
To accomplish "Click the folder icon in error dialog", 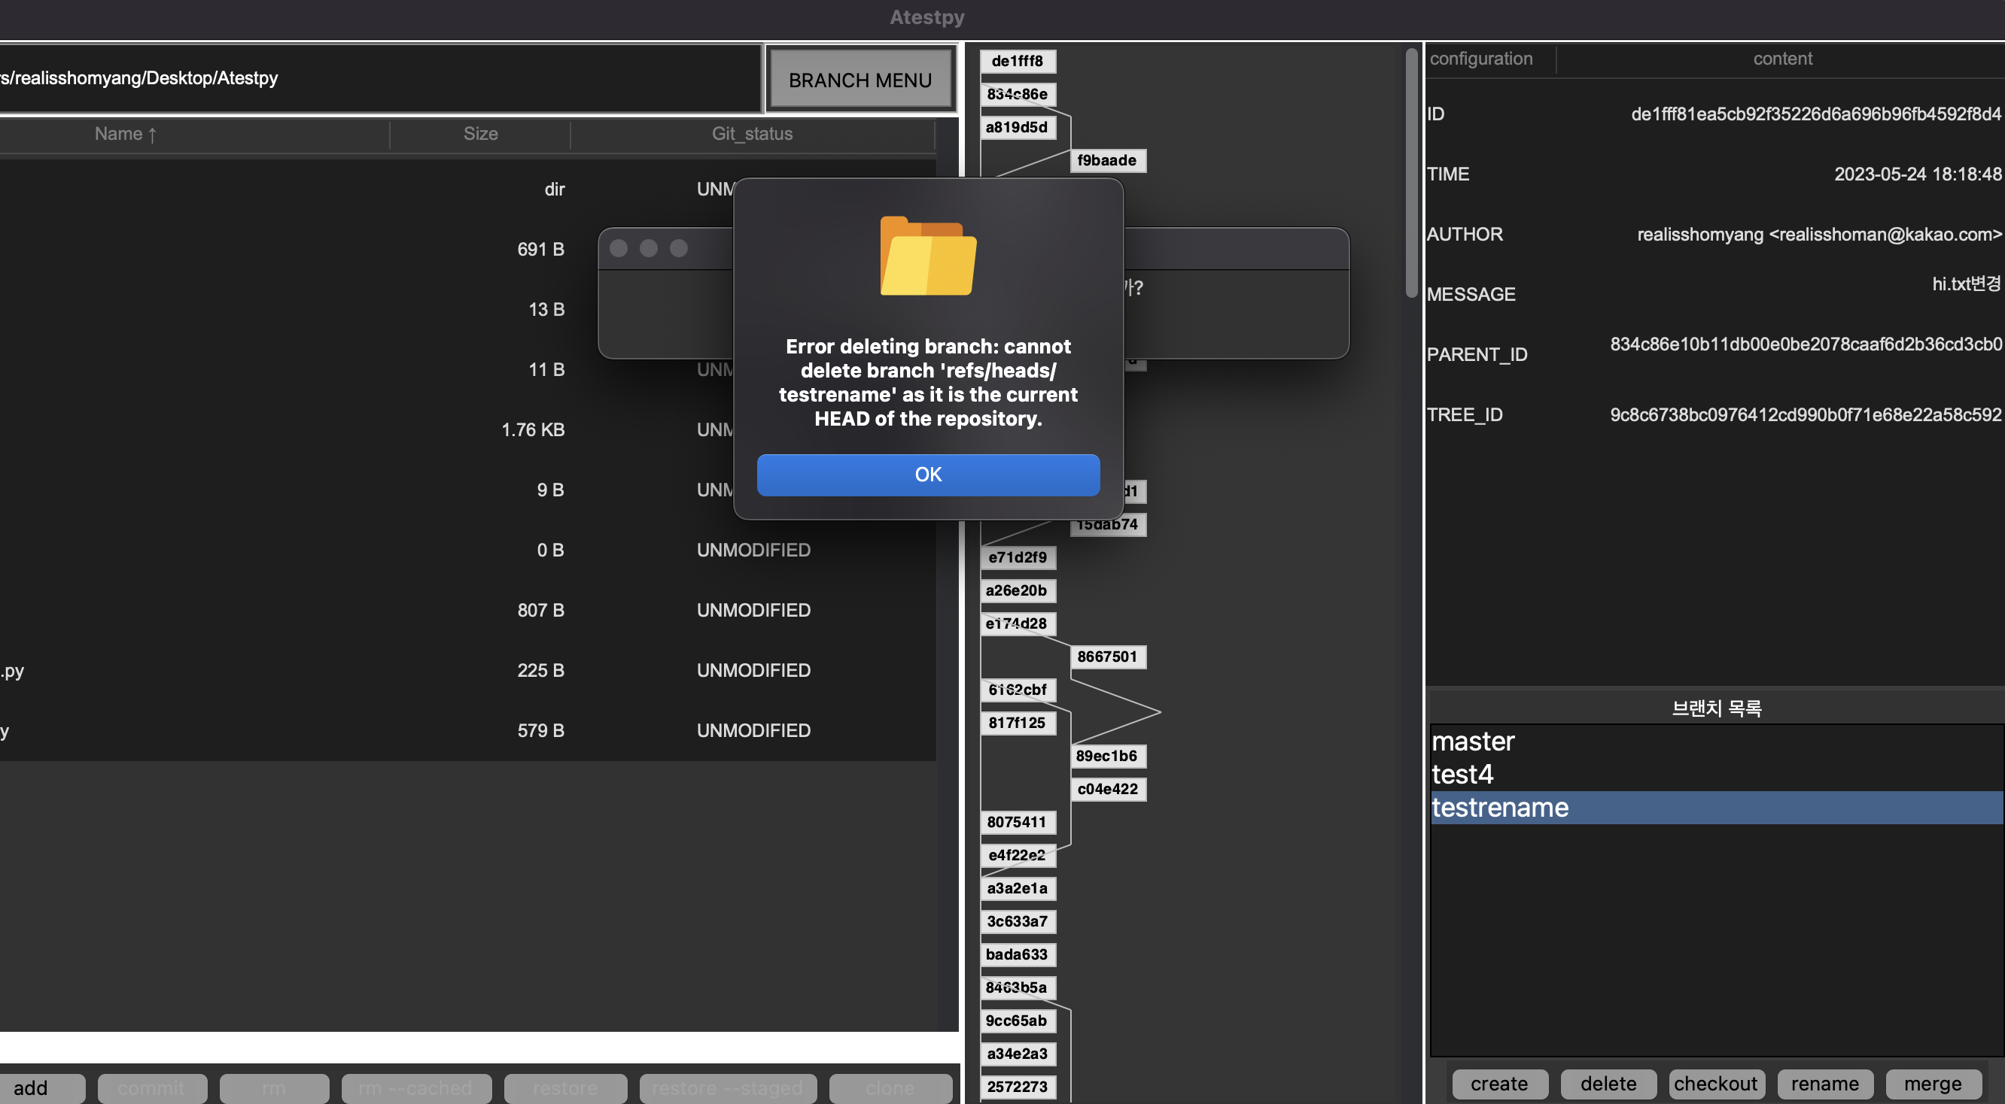I will pos(928,256).
